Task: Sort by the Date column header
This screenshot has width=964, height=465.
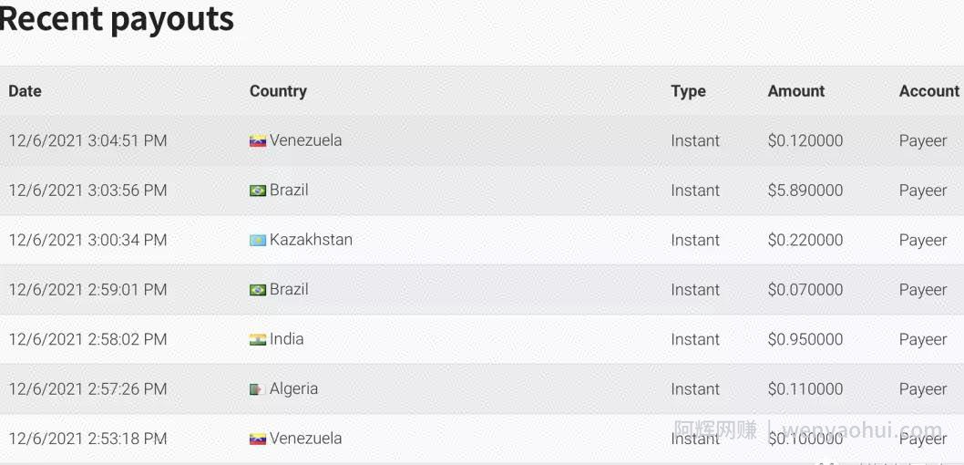Action: click(x=26, y=91)
